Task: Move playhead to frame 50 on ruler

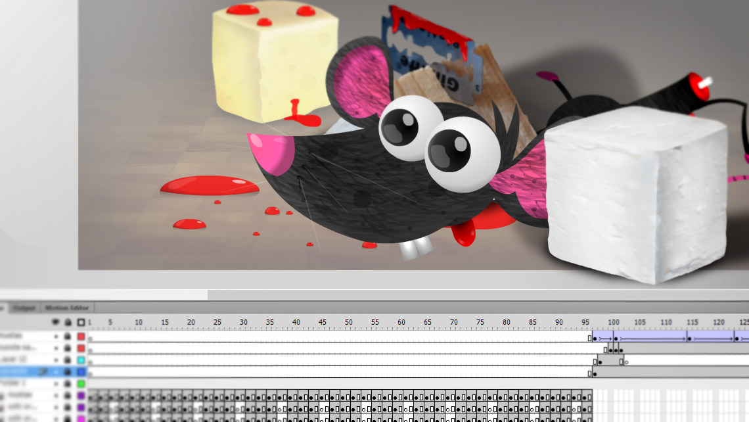Action: click(349, 323)
